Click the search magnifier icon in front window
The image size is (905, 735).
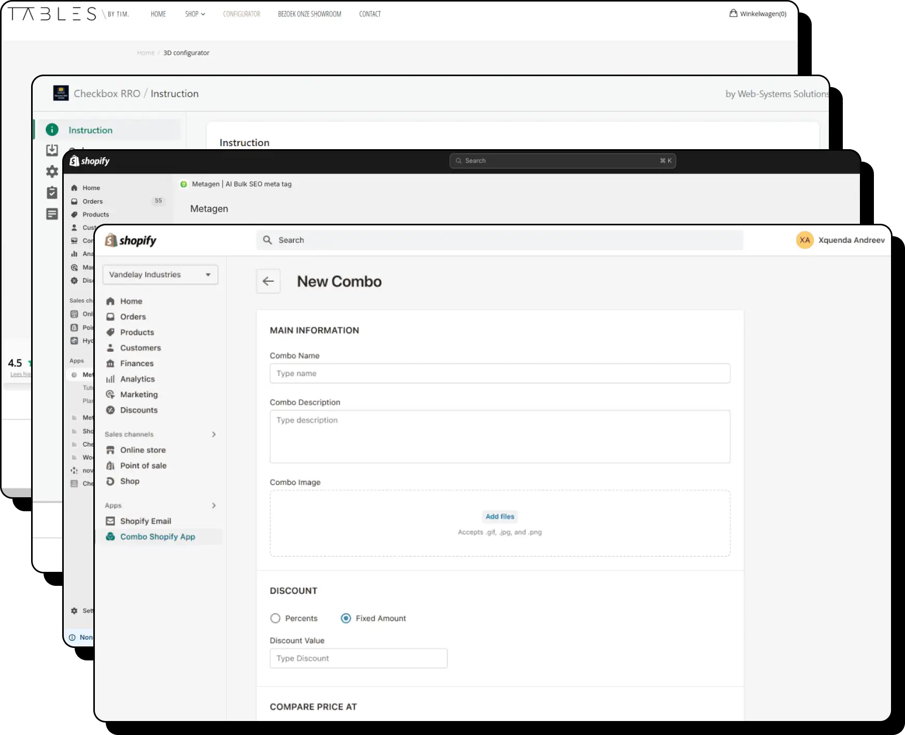point(267,240)
